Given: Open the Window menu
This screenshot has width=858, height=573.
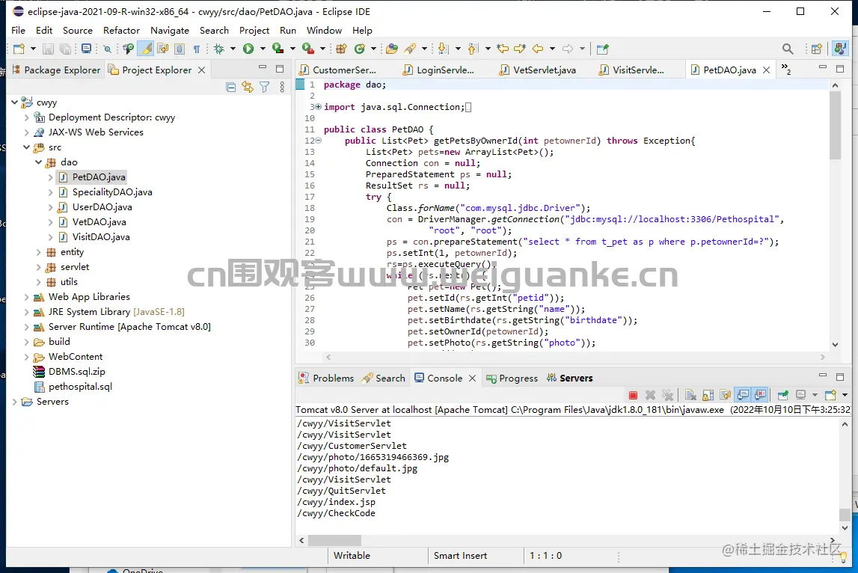Looking at the screenshot, I should [324, 31].
